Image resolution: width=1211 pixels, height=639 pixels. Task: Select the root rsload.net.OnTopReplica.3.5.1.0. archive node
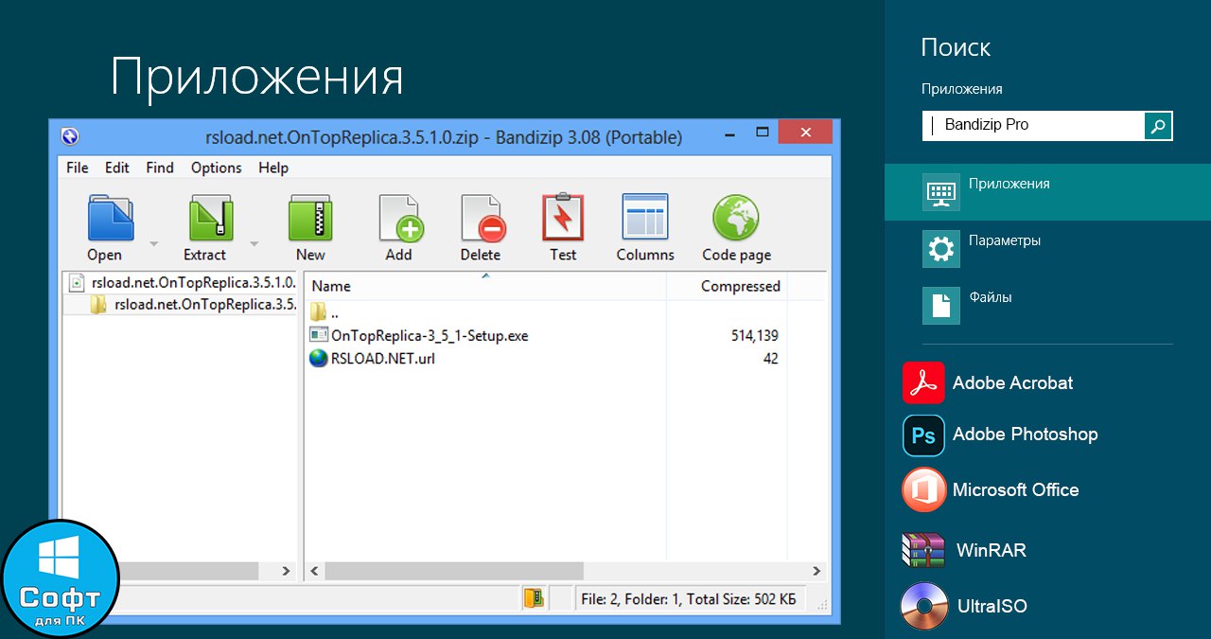(182, 282)
